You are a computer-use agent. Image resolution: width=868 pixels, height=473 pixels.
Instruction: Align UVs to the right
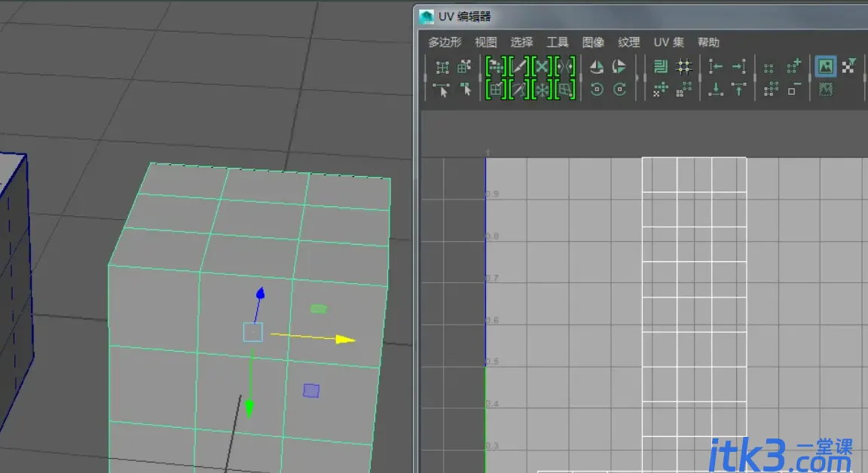(x=739, y=67)
